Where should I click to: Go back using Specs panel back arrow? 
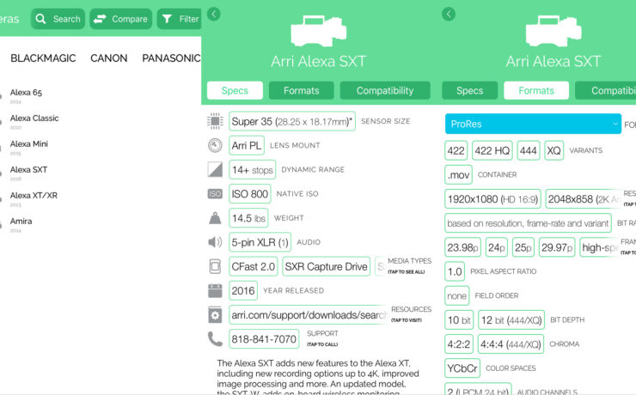click(214, 15)
